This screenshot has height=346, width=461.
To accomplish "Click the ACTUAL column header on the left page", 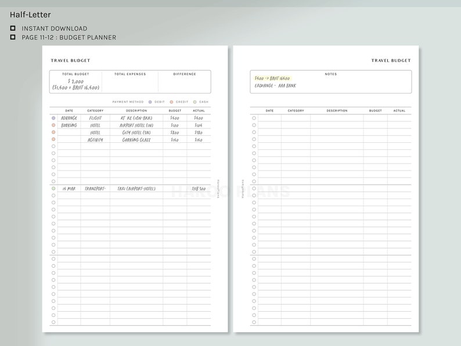I will (x=199, y=111).
